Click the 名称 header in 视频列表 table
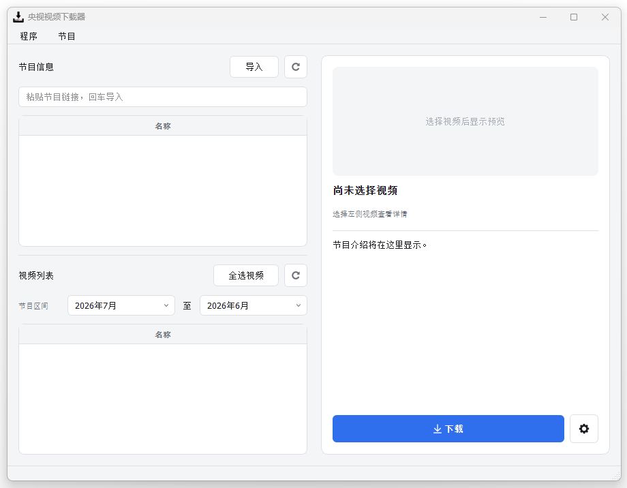Viewport: 627px width, 488px height. click(x=163, y=335)
